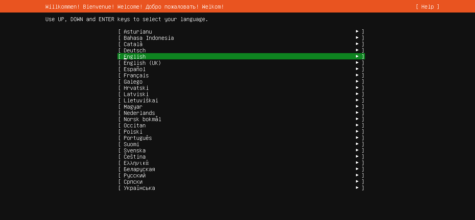475x220 pixels.
Task: Open the Help menu in header
Action: coord(427,7)
